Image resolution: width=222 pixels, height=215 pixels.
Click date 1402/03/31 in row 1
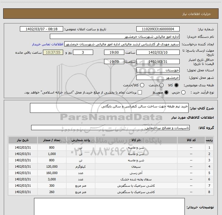pyautogui.click(x=23, y=147)
